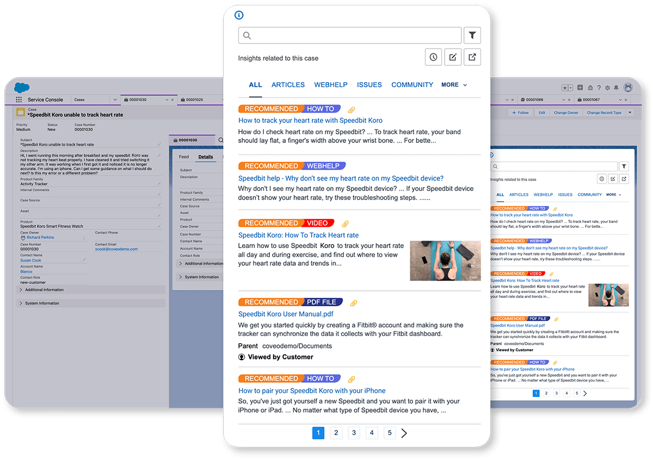Close the 00001030 workspace tab
Screen dimensions: 653x460
(x=173, y=100)
